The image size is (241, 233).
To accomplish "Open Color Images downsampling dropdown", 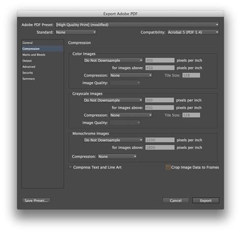I will 113,60.
